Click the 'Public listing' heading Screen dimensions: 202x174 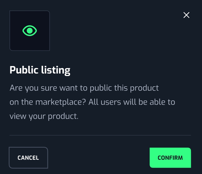click(40, 70)
